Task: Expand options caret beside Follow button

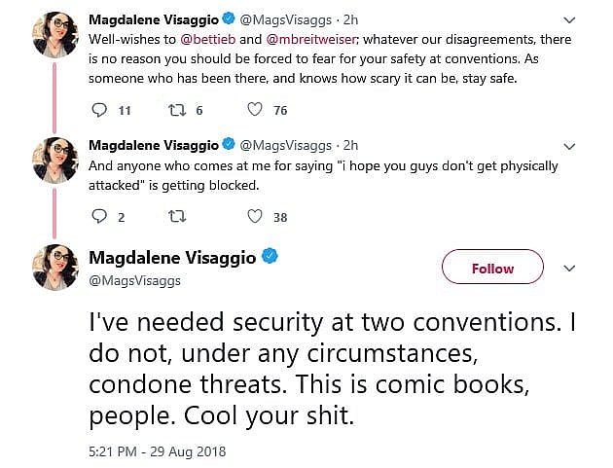Action: pyautogui.click(x=570, y=269)
